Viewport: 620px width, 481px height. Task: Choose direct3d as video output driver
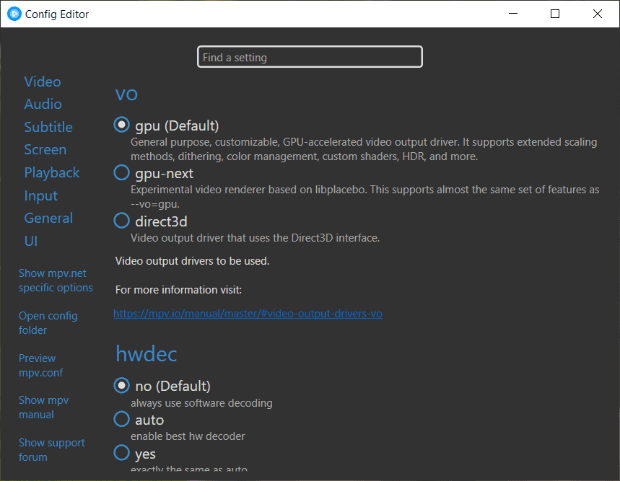click(122, 221)
